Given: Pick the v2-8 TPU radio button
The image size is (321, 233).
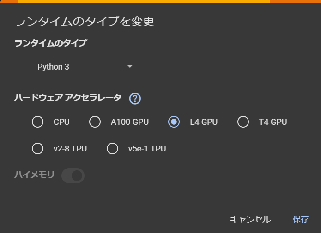Looking at the screenshot, I should (38, 149).
